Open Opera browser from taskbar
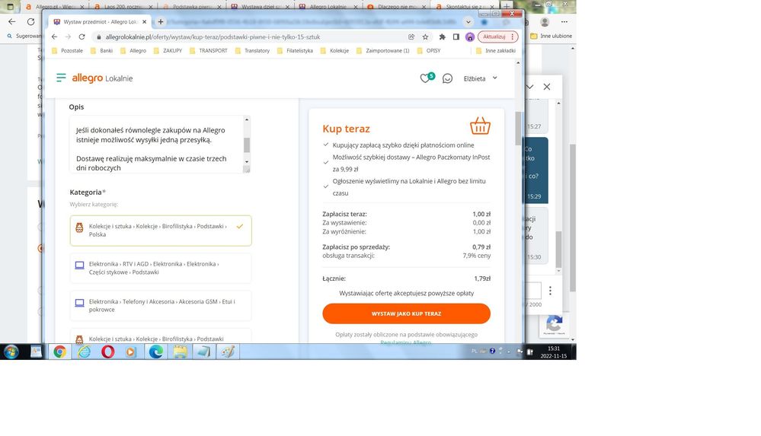Image resolution: width=761 pixels, height=436 pixels. click(107, 352)
